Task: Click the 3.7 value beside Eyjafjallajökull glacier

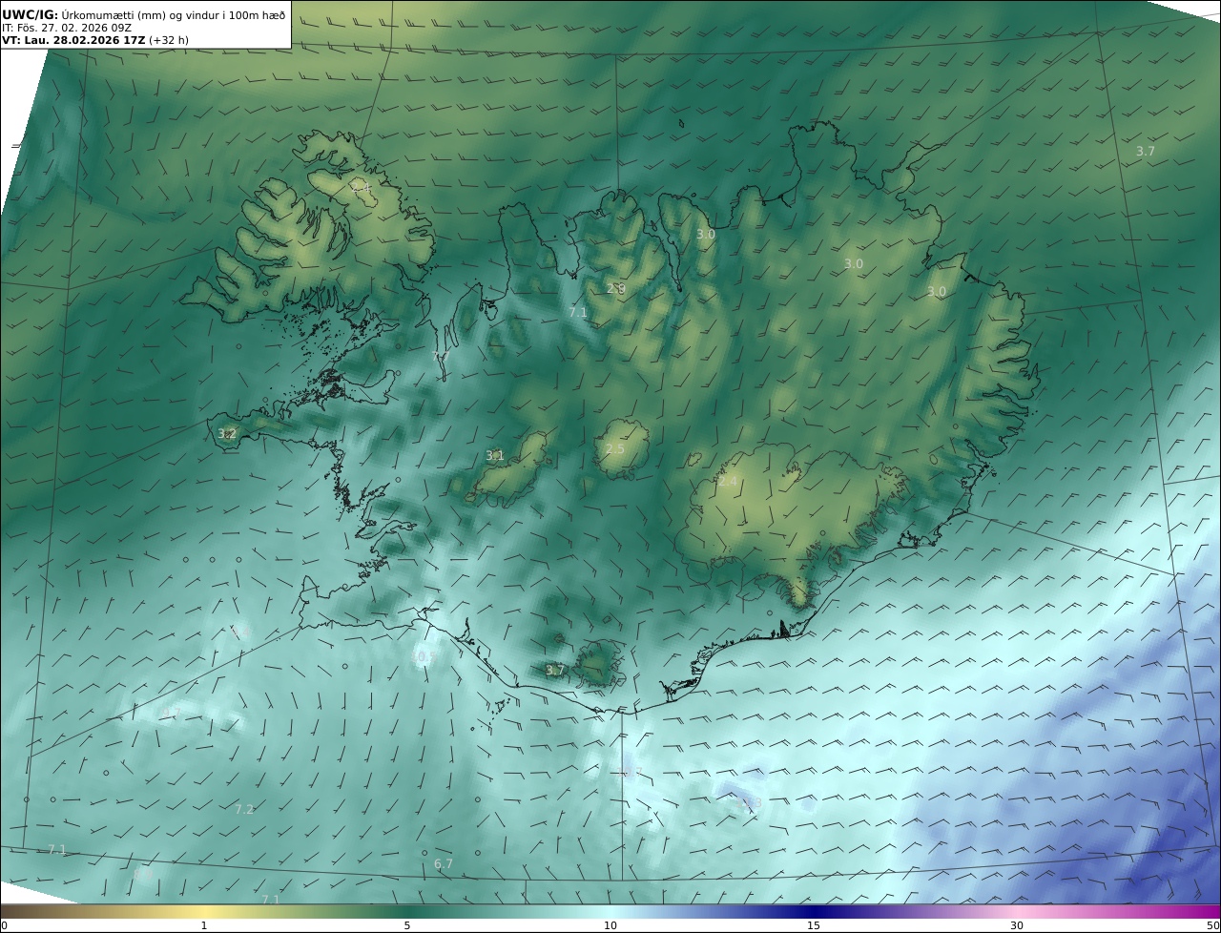Action: click(x=555, y=671)
